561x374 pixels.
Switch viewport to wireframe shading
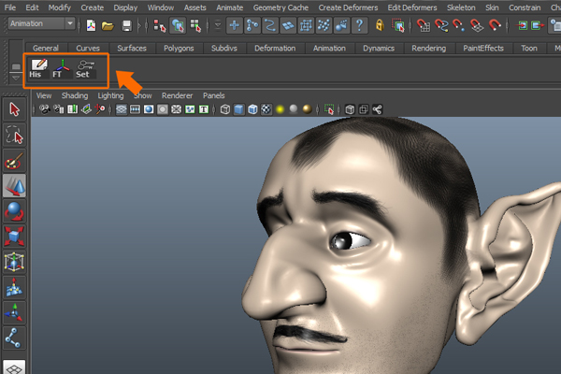click(x=225, y=109)
